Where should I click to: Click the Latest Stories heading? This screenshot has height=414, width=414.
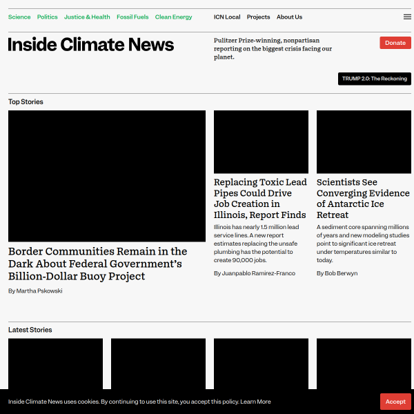pos(30,330)
